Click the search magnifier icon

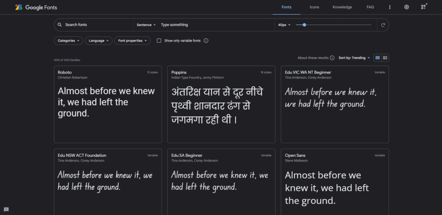tap(60, 25)
